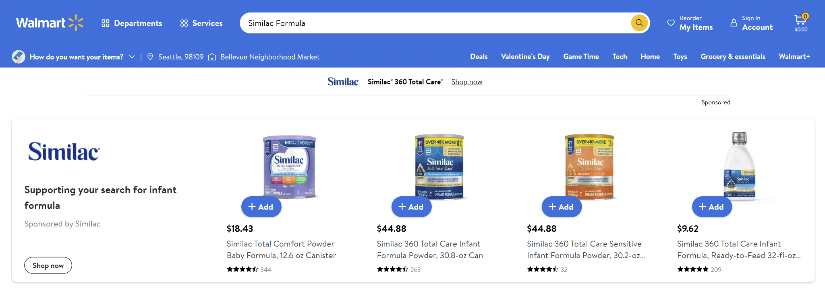Click the Similac 360 Total Care Shop now link
825x290 pixels.
coord(466,82)
